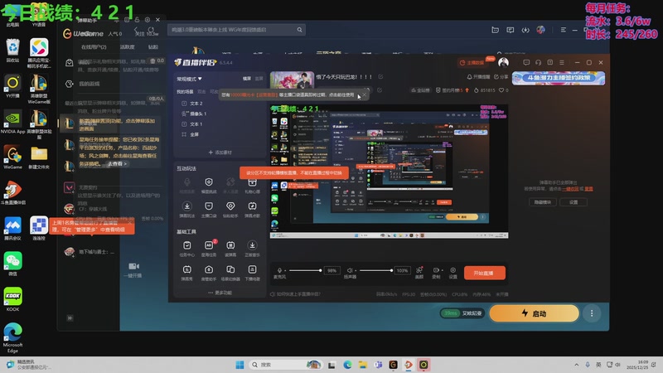This screenshot has width=663, height=373.
Task: Open the 美颜 beauty filter icon
Action: point(419,273)
